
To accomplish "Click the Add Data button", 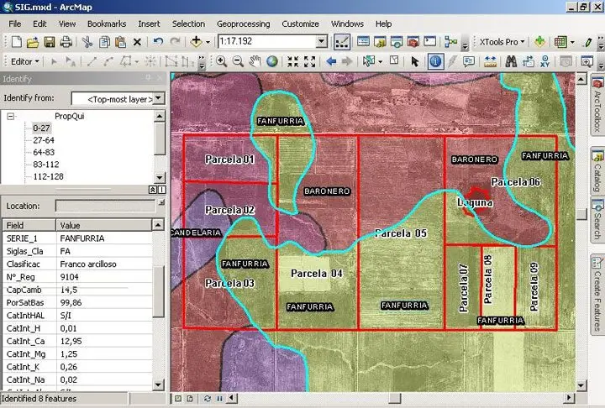I will click(x=197, y=41).
